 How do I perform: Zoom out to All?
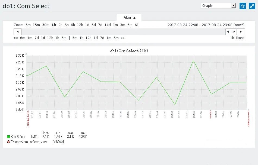click(x=137, y=25)
